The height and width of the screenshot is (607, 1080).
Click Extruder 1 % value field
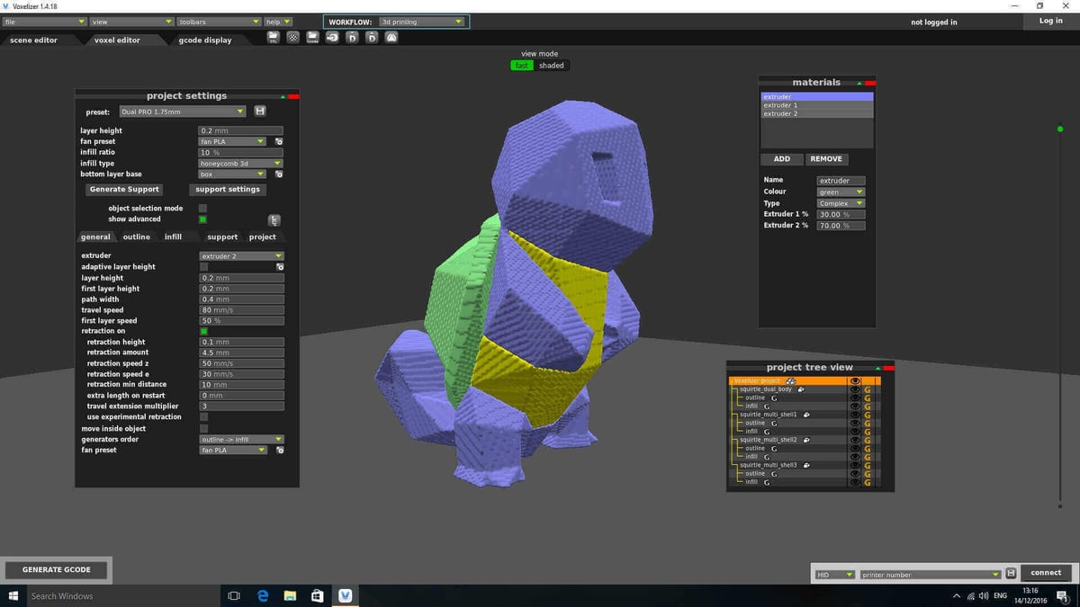pos(841,215)
